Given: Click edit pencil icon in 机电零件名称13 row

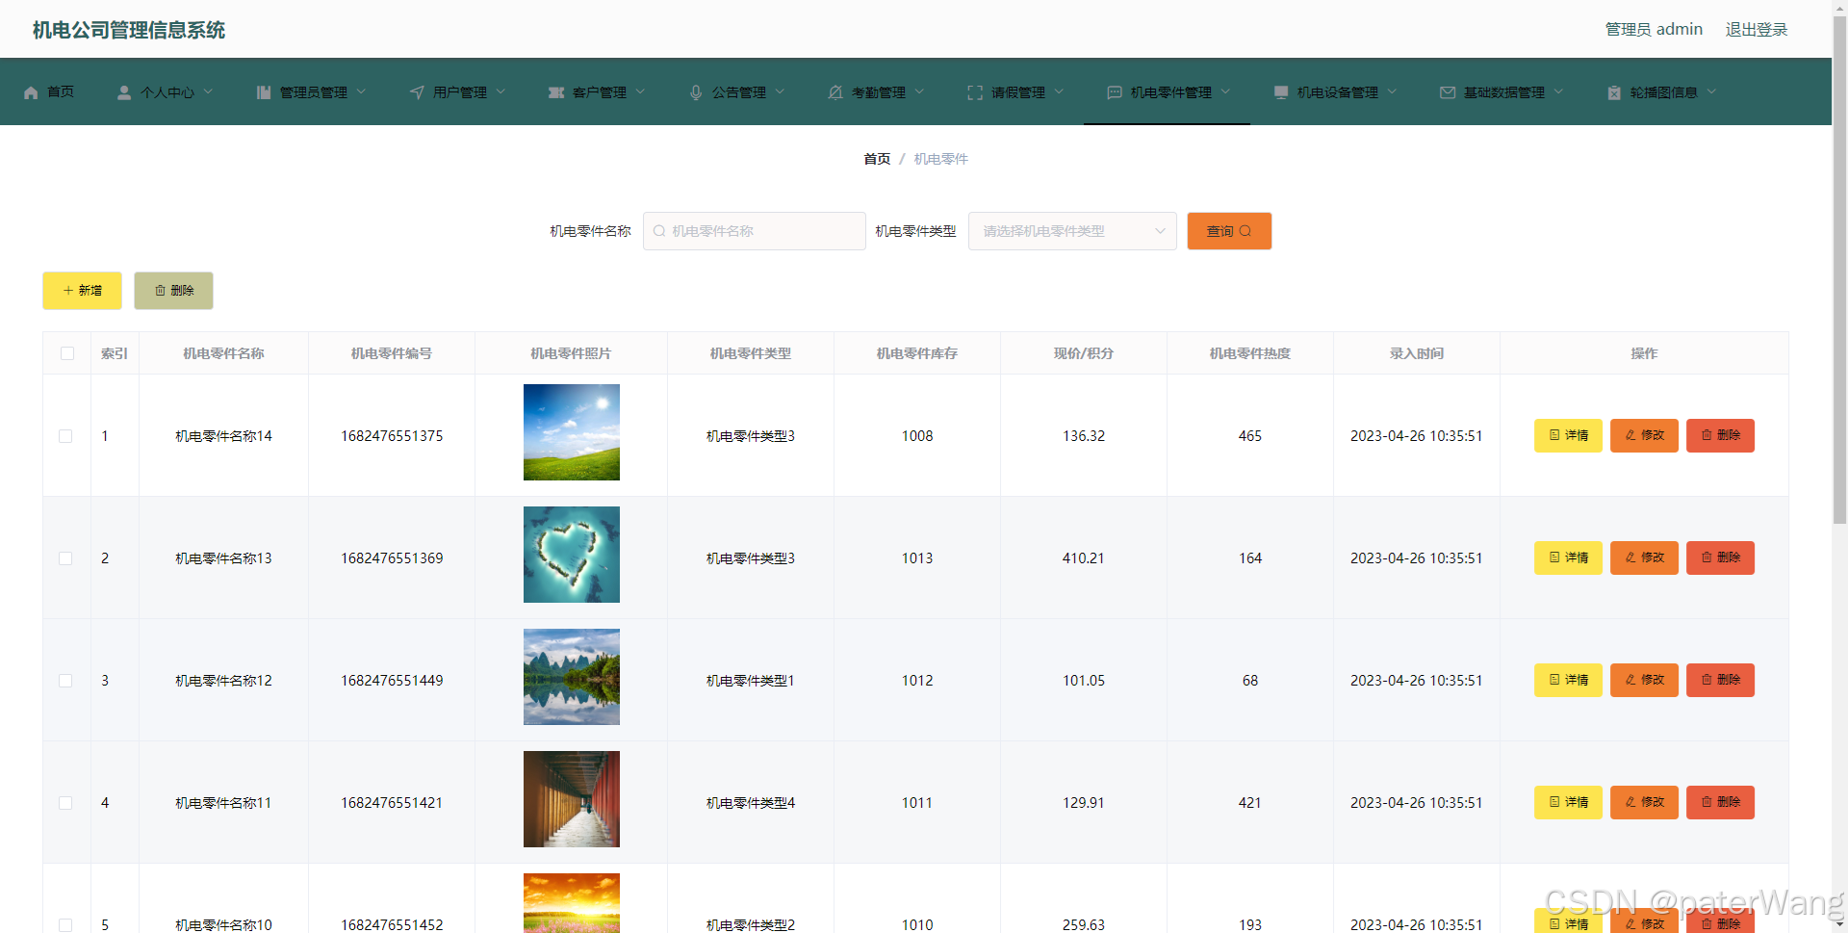Looking at the screenshot, I should click(x=1630, y=557).
